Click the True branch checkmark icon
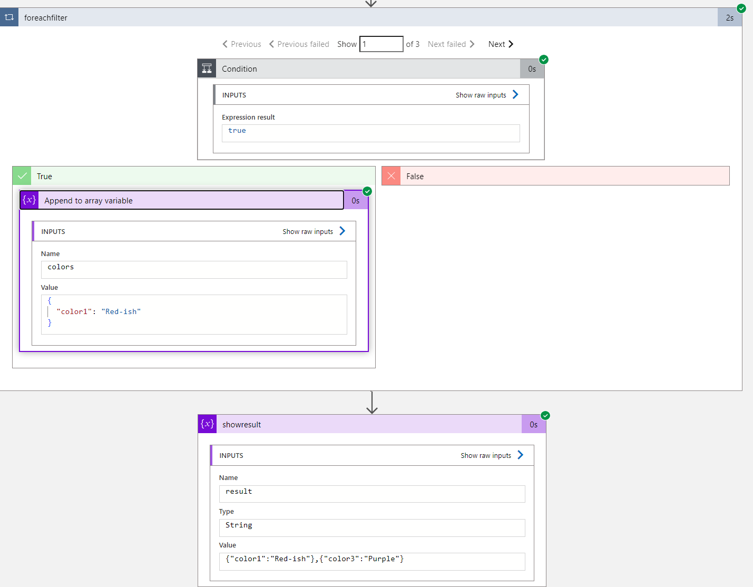Image resolution: width=753 pixels, height=587 pixels. [x=22, y=176]
